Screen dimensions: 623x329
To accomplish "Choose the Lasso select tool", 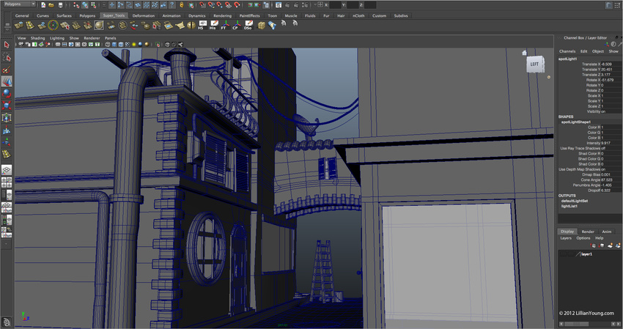I will [x=7, y=57].
